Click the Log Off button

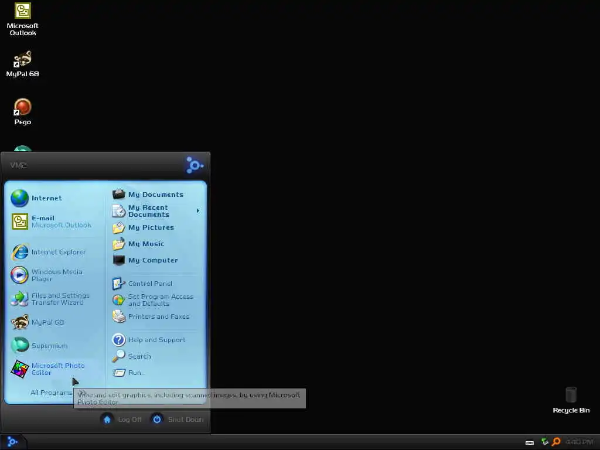[x=122, y=420]
